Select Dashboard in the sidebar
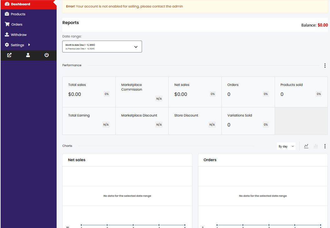This screenshot has width=330, height=228. 20,4
